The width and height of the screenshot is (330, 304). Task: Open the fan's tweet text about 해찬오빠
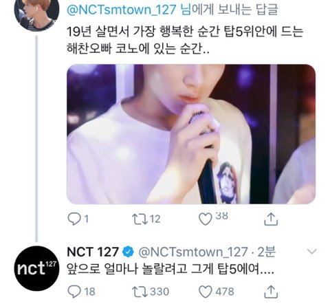[x=185, y=40]
